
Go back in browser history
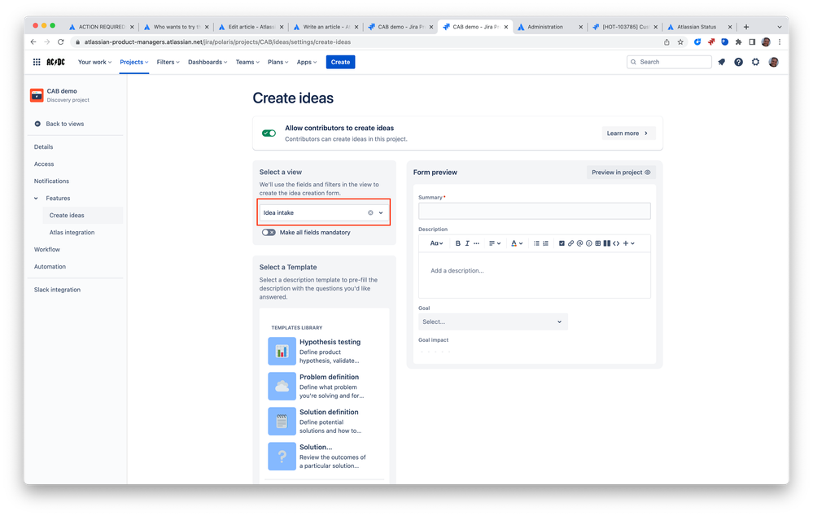pos(33,42)
